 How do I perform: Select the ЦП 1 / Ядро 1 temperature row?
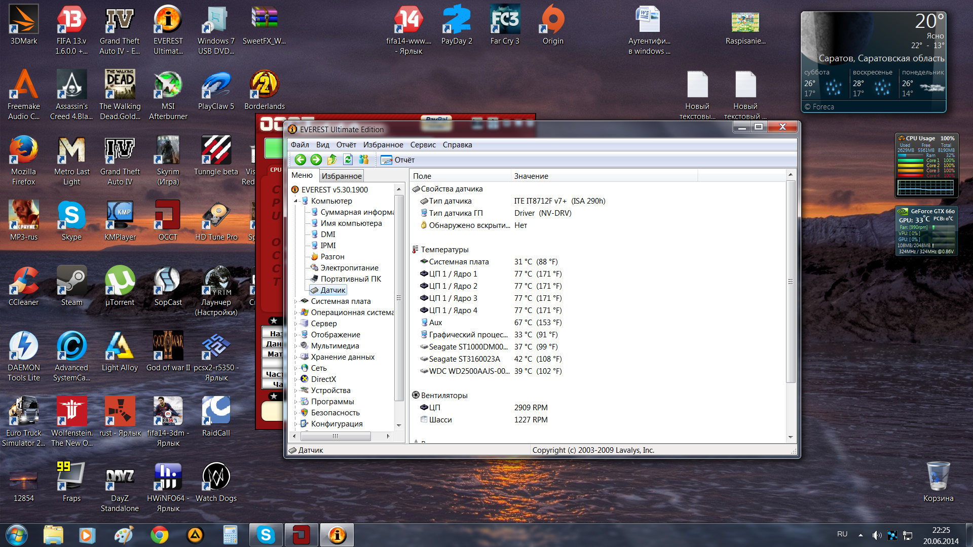pyautogui.click(x=453, y=274)
